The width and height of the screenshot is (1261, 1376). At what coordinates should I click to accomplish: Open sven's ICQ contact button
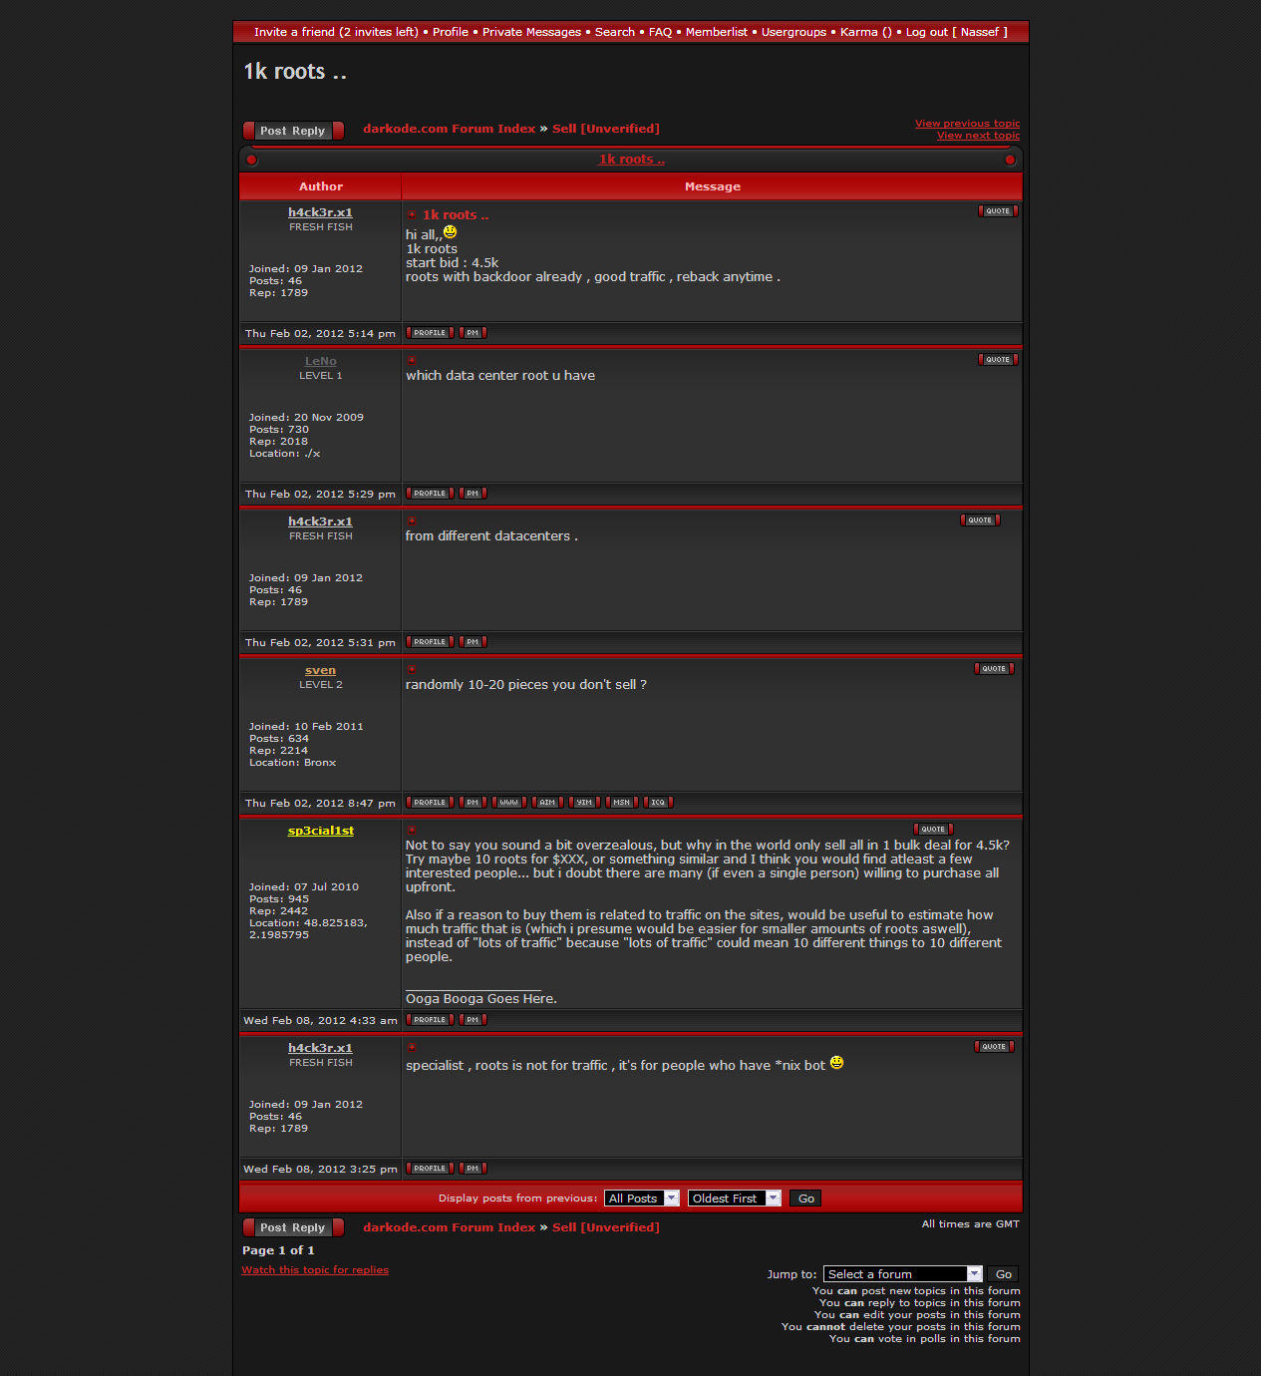(658, 803)
